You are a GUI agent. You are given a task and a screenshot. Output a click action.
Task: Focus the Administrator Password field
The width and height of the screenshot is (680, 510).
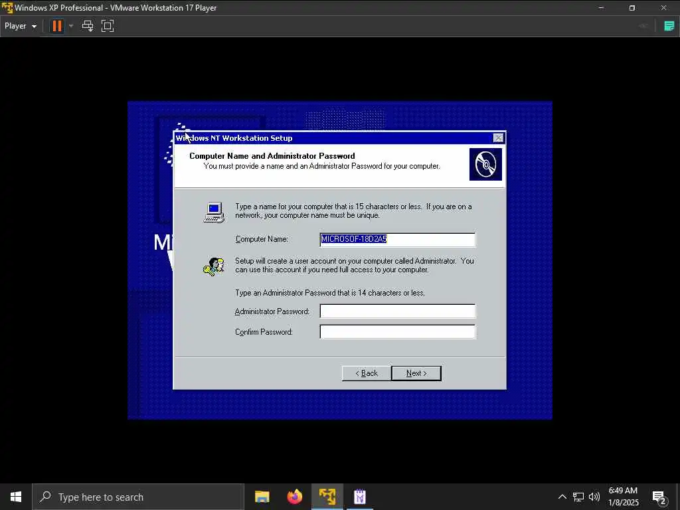(397, 311)
